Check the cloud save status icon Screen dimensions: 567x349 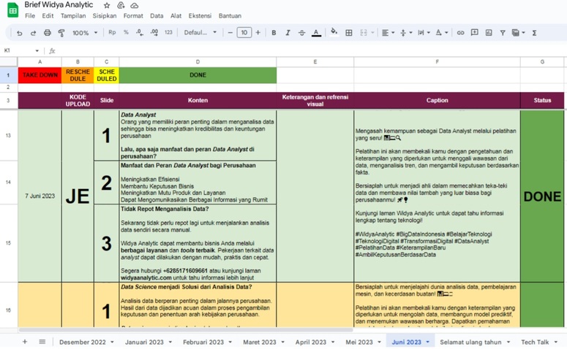coord(134,5)
